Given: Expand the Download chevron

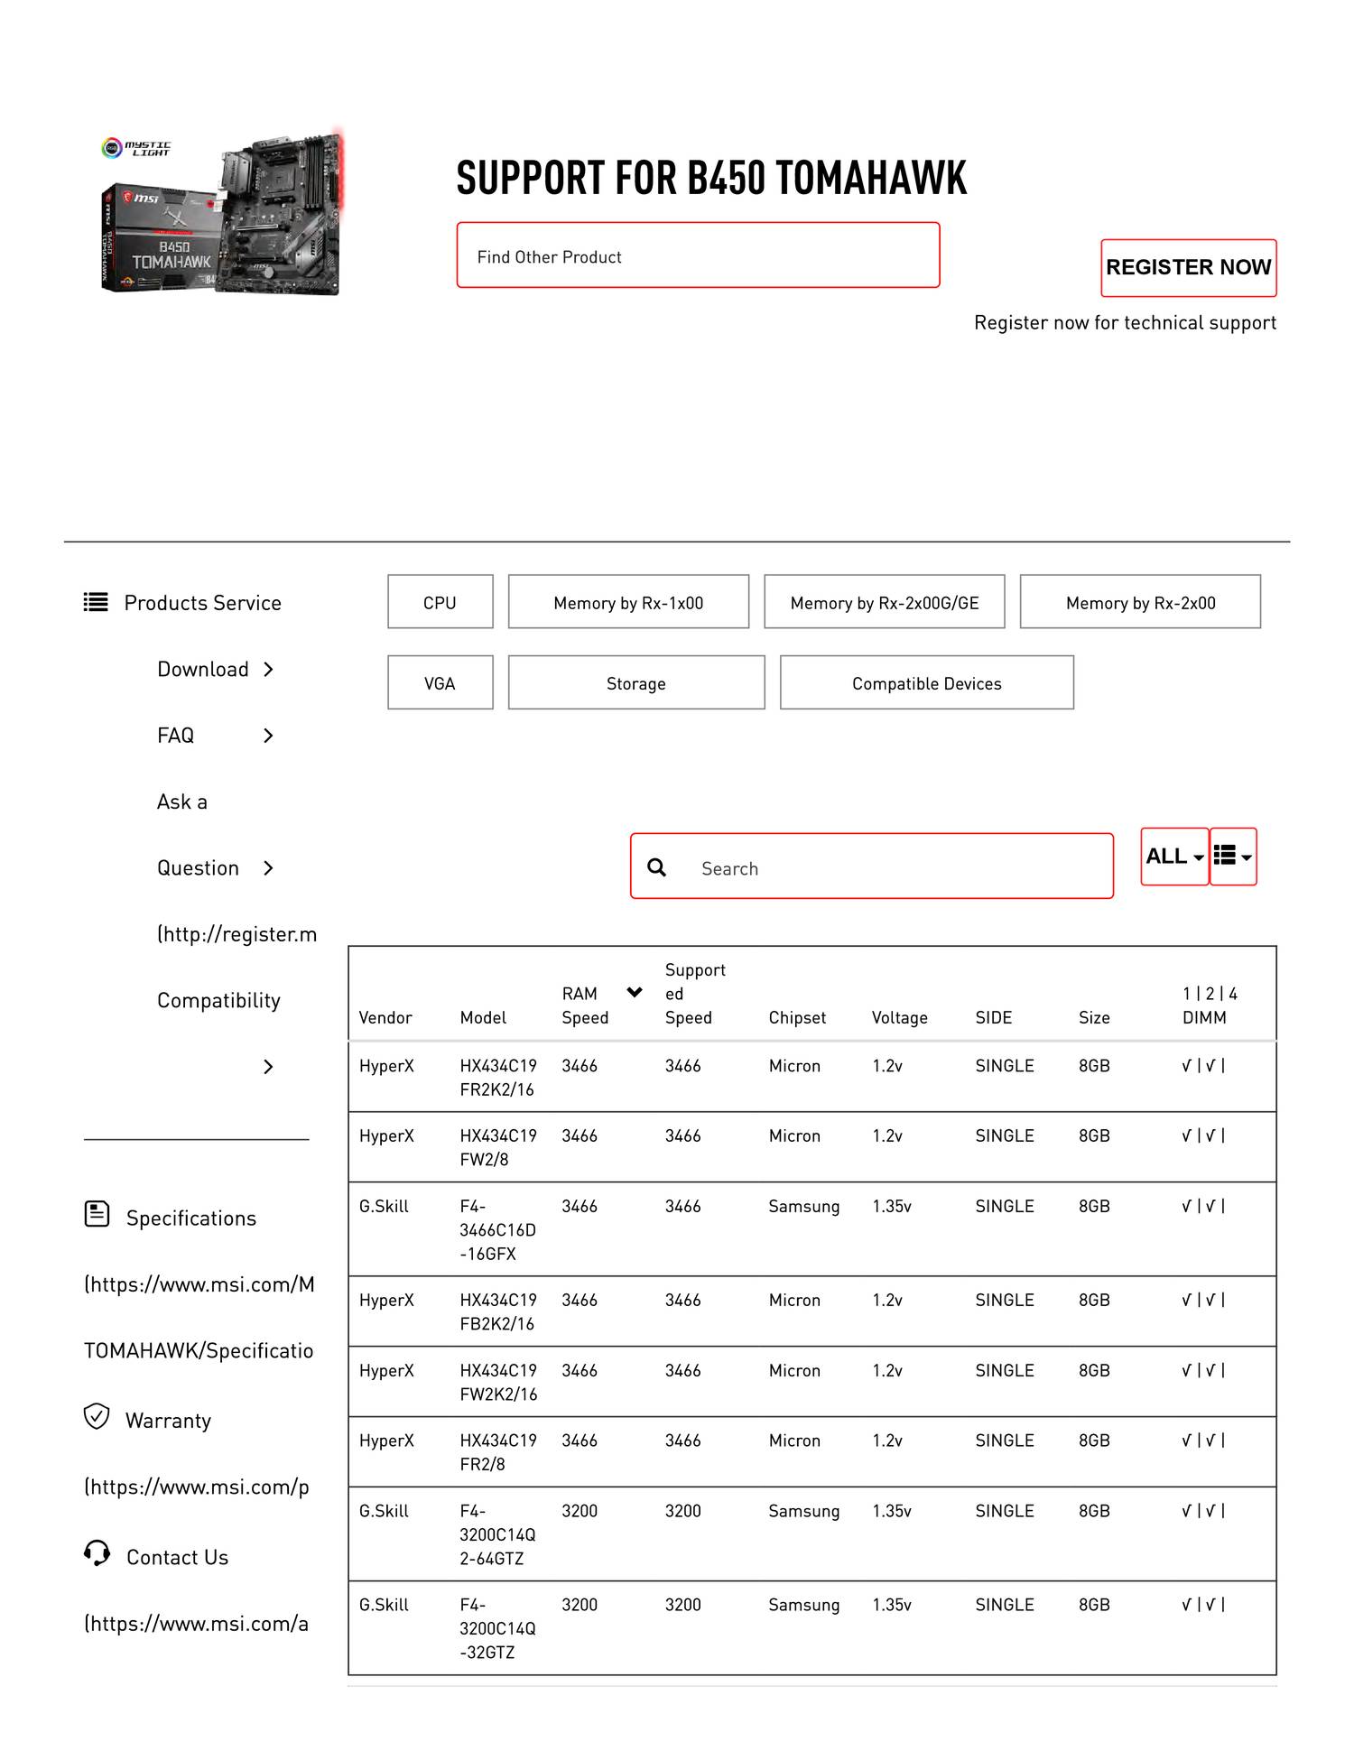Looking at the screenshot, I should click(268, 670).
